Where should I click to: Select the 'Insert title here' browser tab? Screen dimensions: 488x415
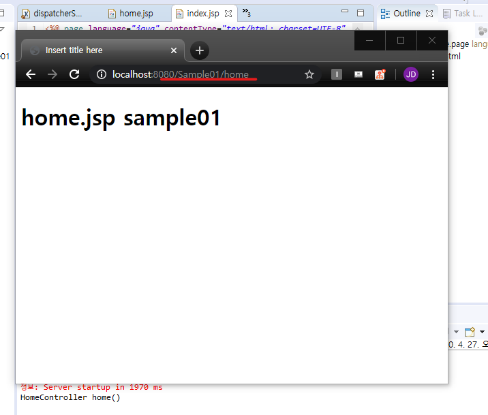(x=103, y=50)
